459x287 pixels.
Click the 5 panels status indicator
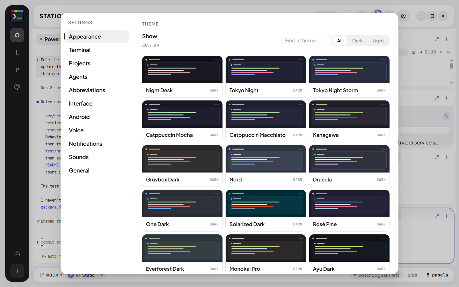point(437,275)
